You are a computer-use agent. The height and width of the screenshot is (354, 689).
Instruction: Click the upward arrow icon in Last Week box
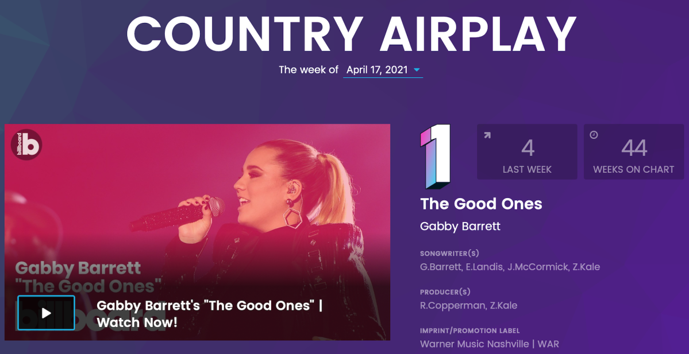(487, 135)
